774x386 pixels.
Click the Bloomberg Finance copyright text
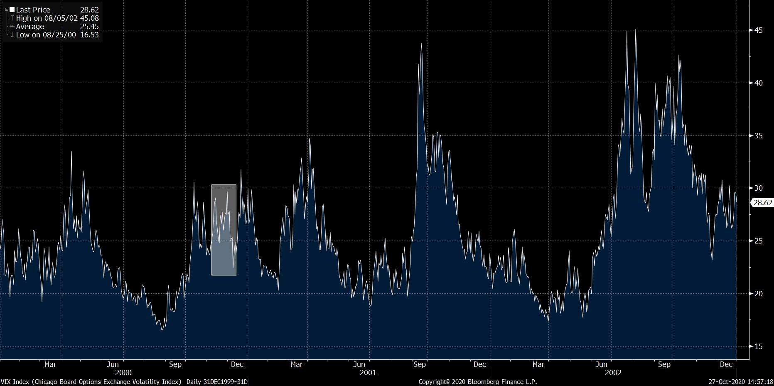(478, 381)
